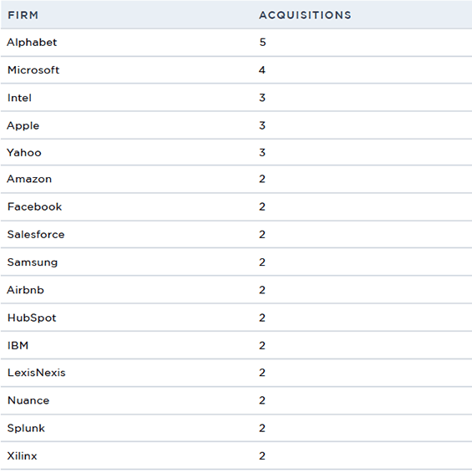Click the Apple firm cell

tap(23, 126)
